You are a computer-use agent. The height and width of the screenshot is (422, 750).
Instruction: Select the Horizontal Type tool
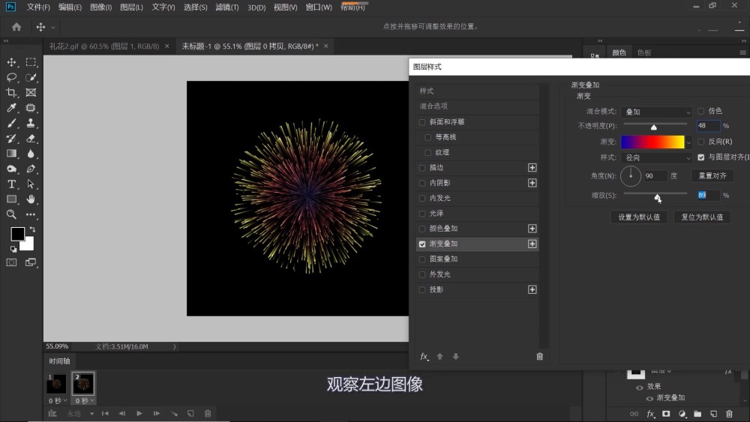pyautogui.click(x=11, y=184)
